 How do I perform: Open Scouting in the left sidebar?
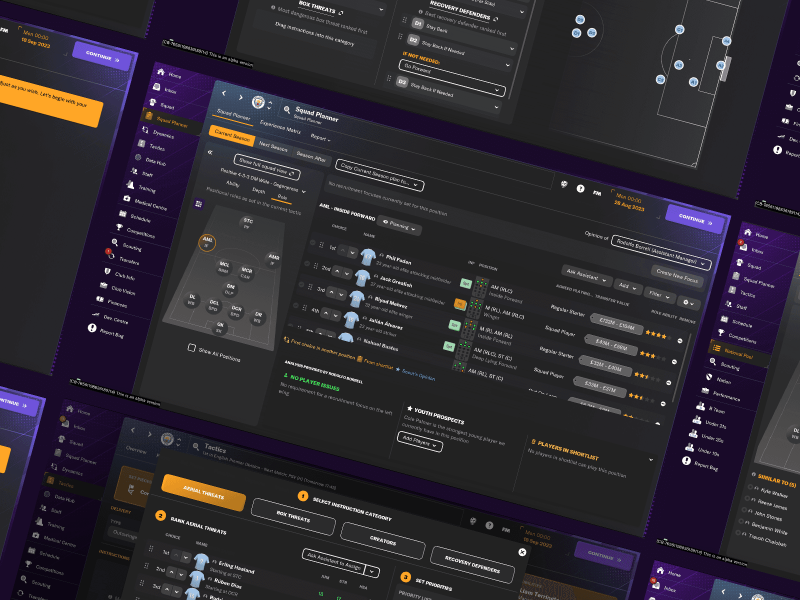pos(132,246)
